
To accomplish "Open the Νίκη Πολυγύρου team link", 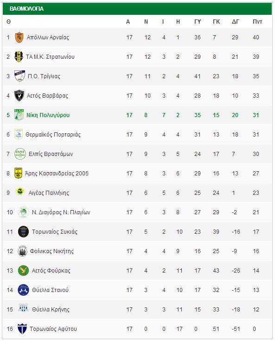I will [48, 115].
